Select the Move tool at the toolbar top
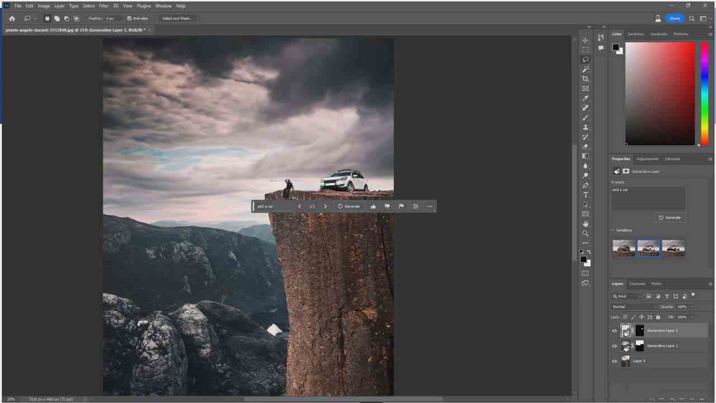The width and height of the screenshot is (716, 403). (x=585, y=40)
